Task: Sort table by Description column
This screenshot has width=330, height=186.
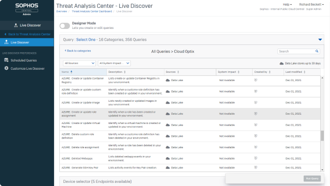Action: [135, 72]
